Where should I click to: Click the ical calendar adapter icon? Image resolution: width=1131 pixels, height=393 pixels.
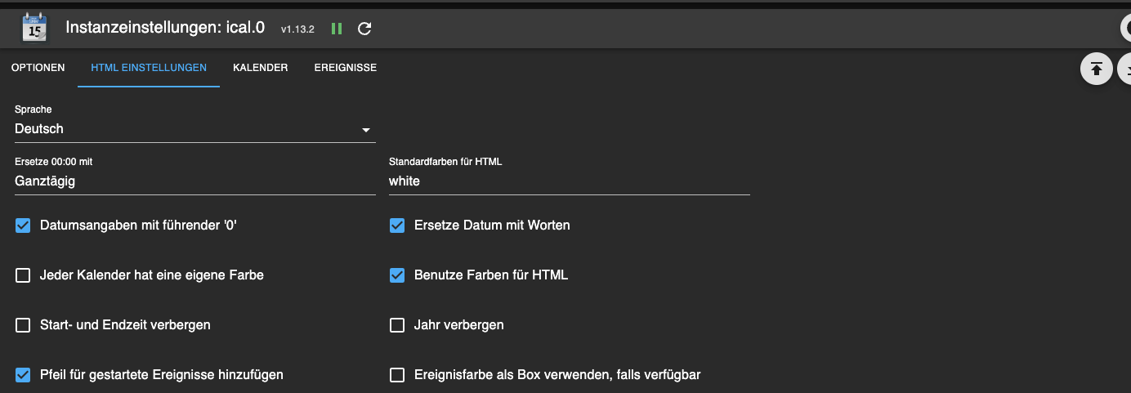(x=34, y=28)
